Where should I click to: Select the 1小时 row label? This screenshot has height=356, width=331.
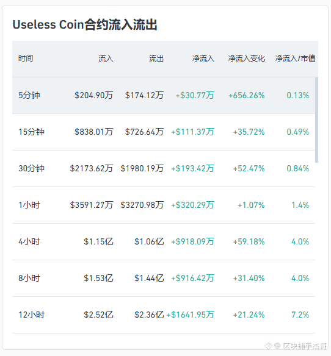[x=29, y=205]
